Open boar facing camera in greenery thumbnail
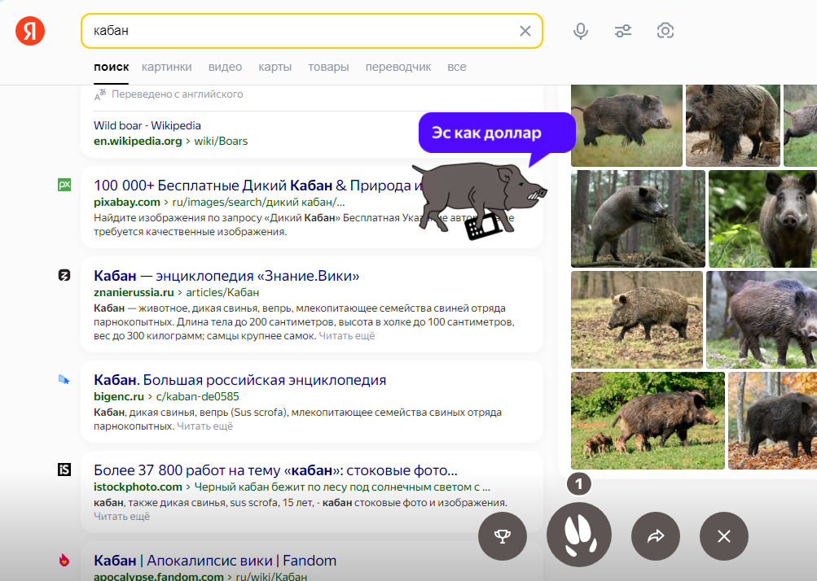Image resolution: width=817 pixels, height=581 pixels. (x=762, y=219)
